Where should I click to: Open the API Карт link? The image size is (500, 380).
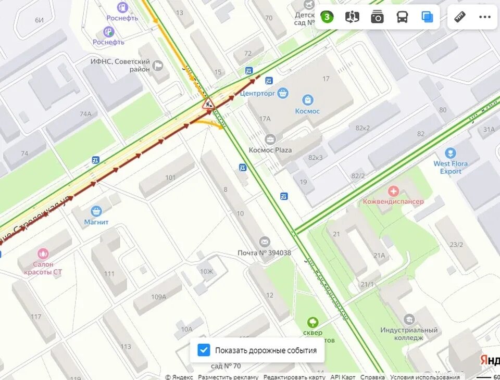pyautogui.click(x=343, y=377)
